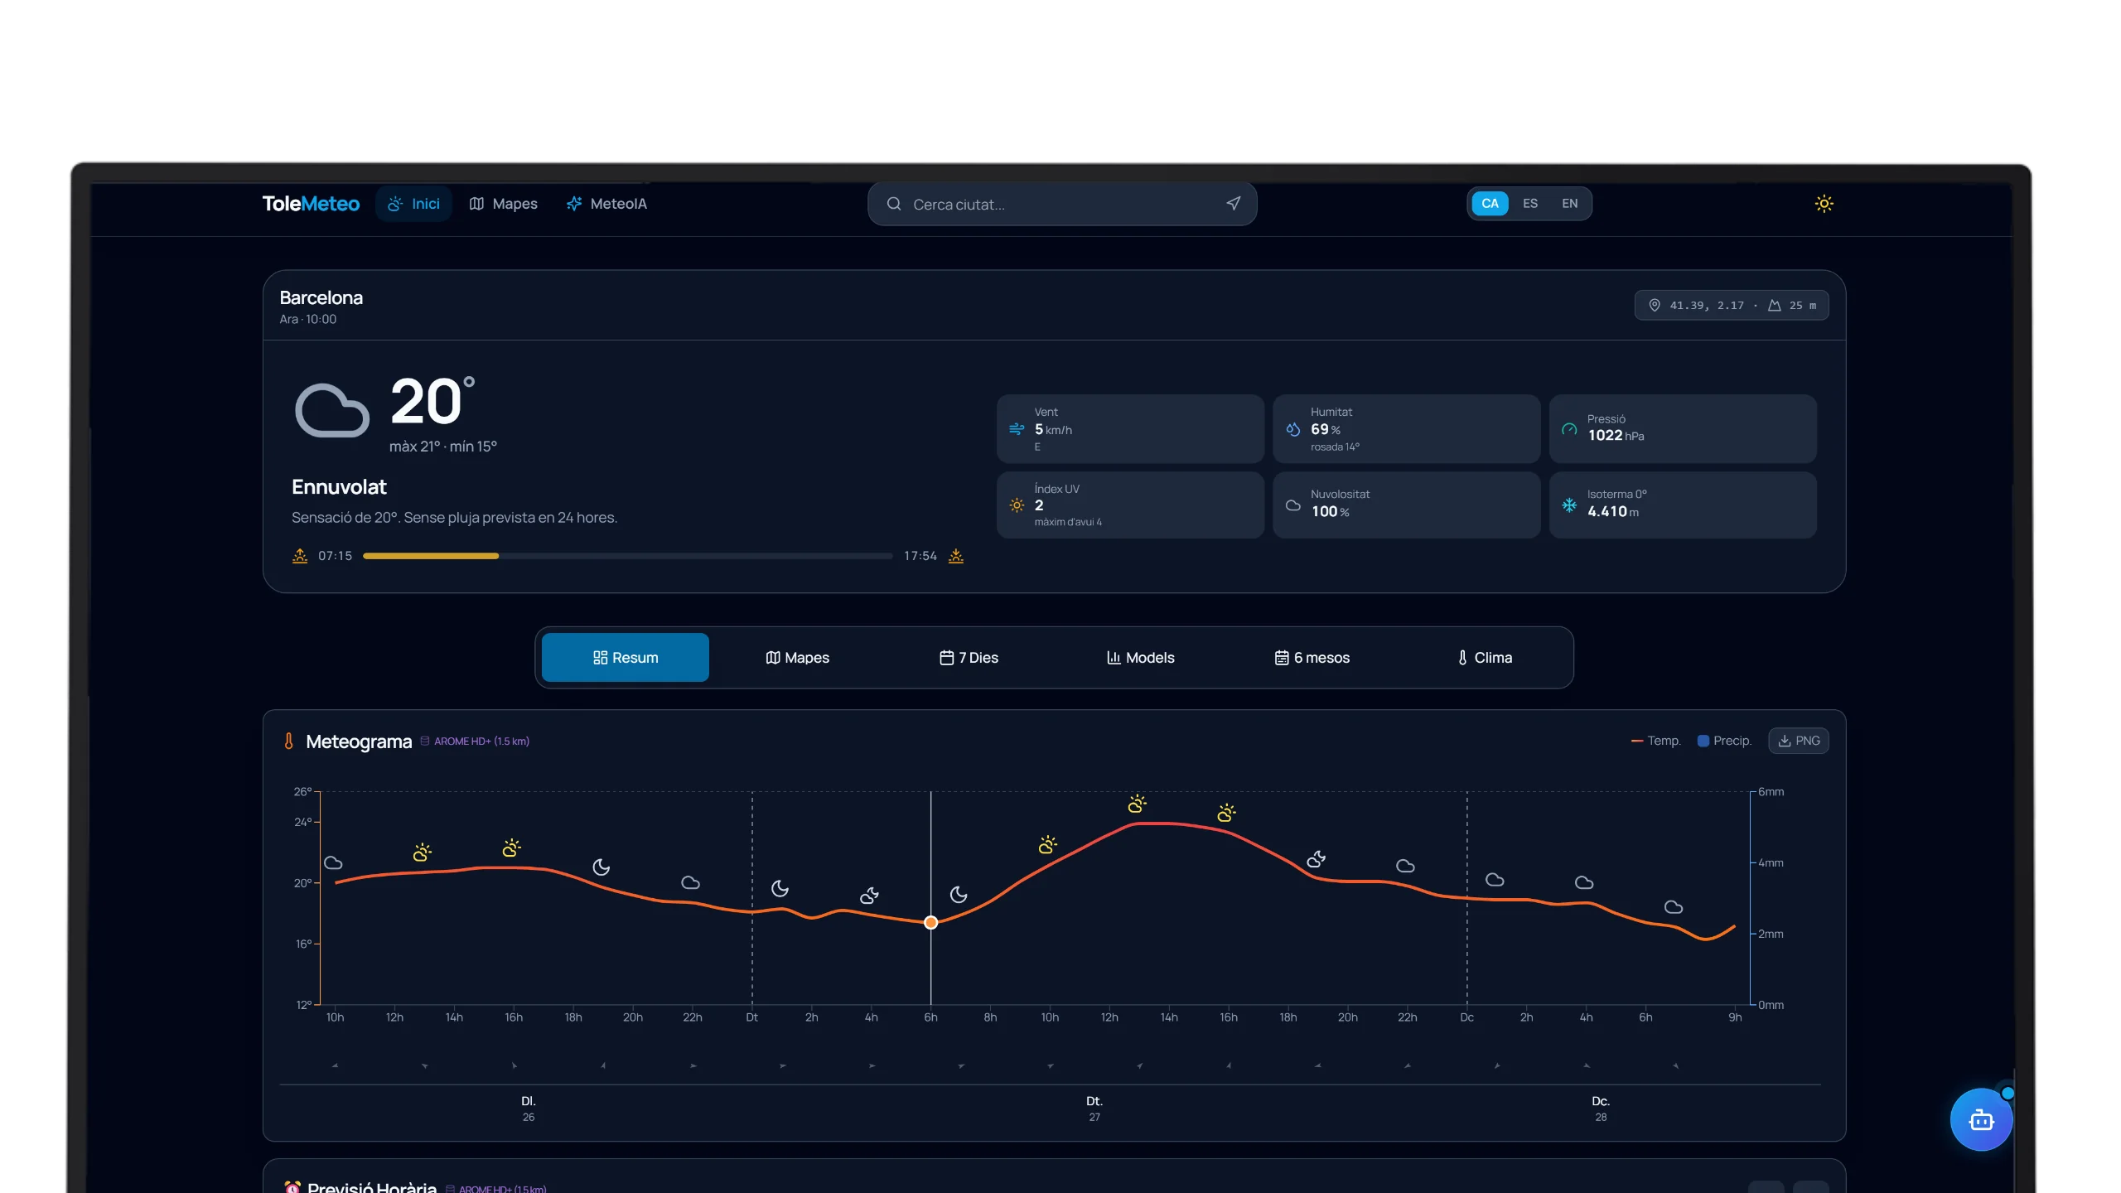Viewport: 2121px width, 1193px height.
Task: Click the snowflake icon in Isoterma card
Action: [x=1569, y=505]
